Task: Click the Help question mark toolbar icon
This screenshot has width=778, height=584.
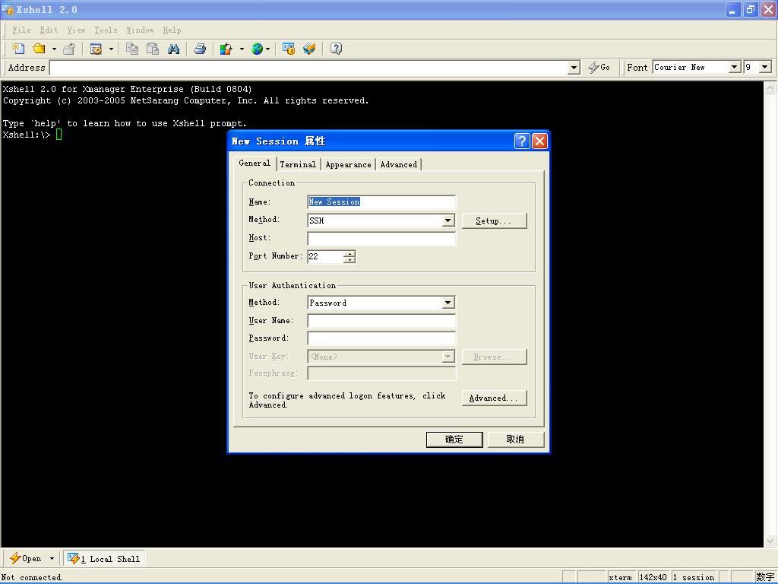Action: [336, 48]
